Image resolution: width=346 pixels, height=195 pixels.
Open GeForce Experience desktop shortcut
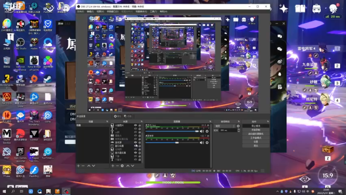tap(20, 64)
